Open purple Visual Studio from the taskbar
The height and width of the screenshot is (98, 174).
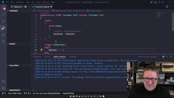pos(86,96)
